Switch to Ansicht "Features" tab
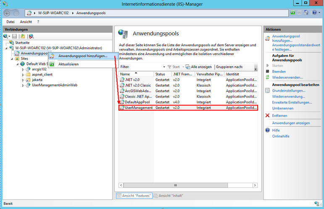 pos(134,196)
